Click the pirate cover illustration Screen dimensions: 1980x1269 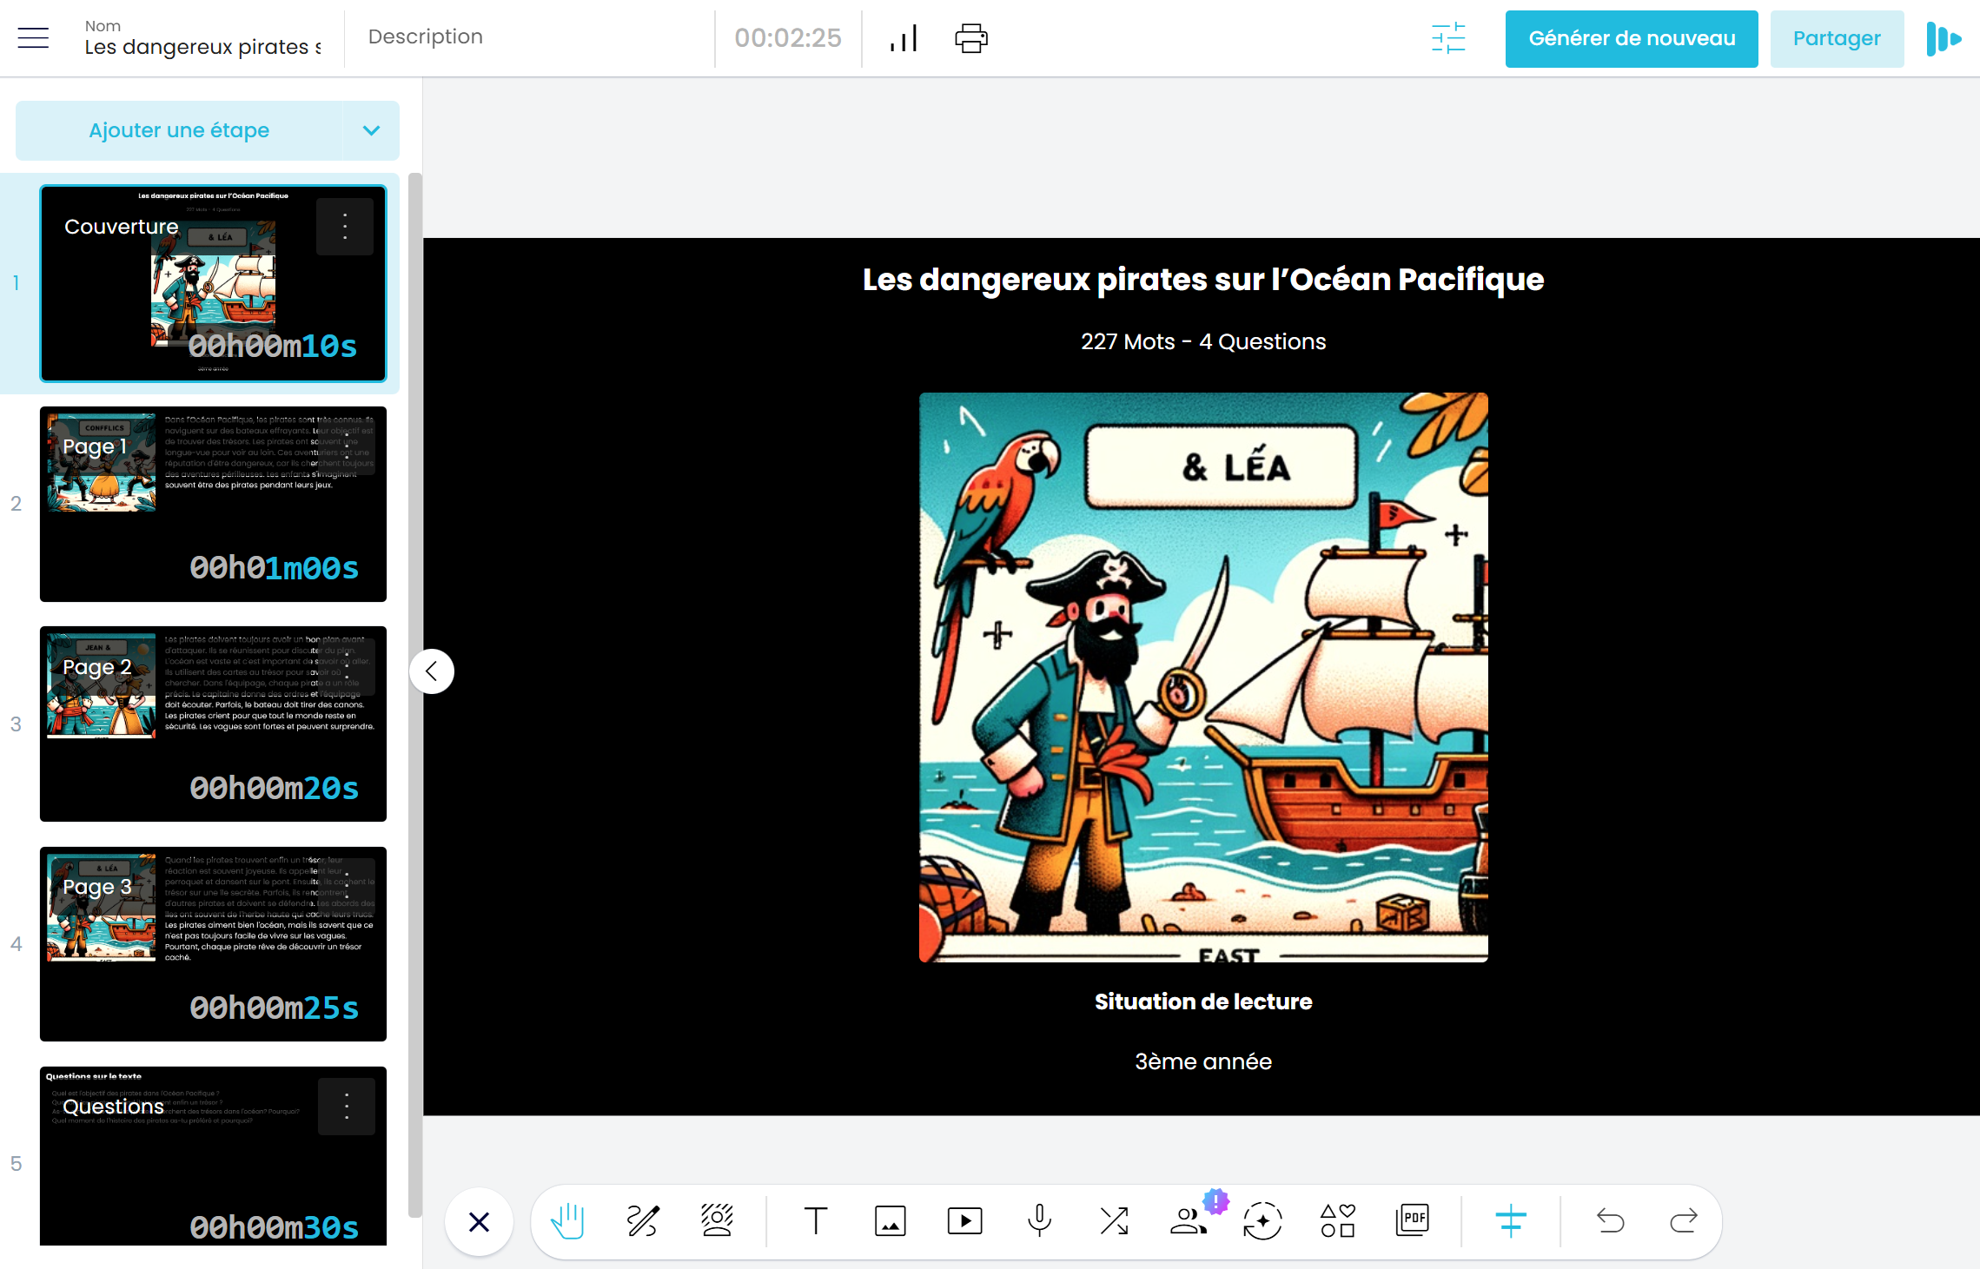click(x=1203, y=677)
